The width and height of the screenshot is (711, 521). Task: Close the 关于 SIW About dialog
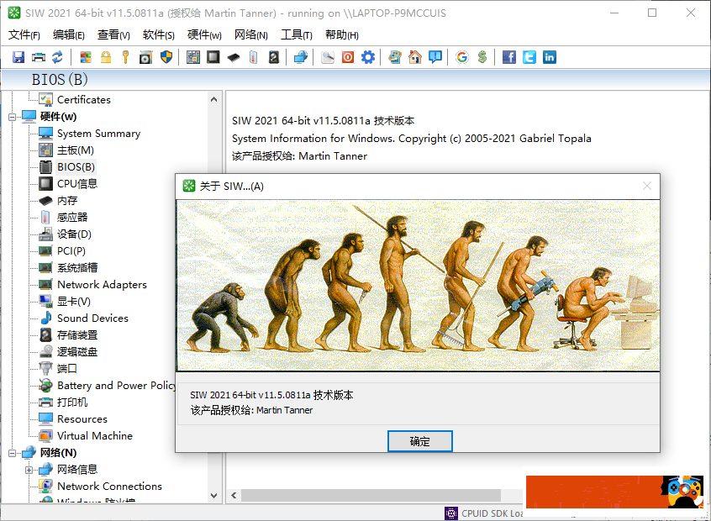[646, 186]
